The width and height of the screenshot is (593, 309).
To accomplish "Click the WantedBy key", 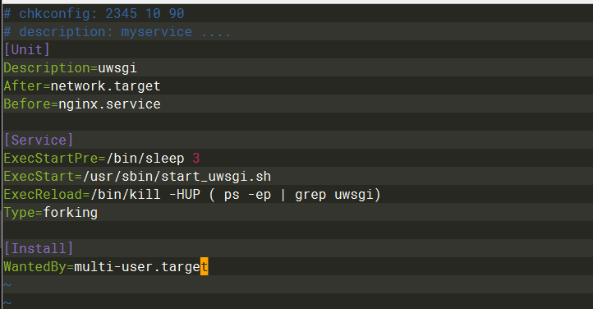I will (x=34, y=266).
